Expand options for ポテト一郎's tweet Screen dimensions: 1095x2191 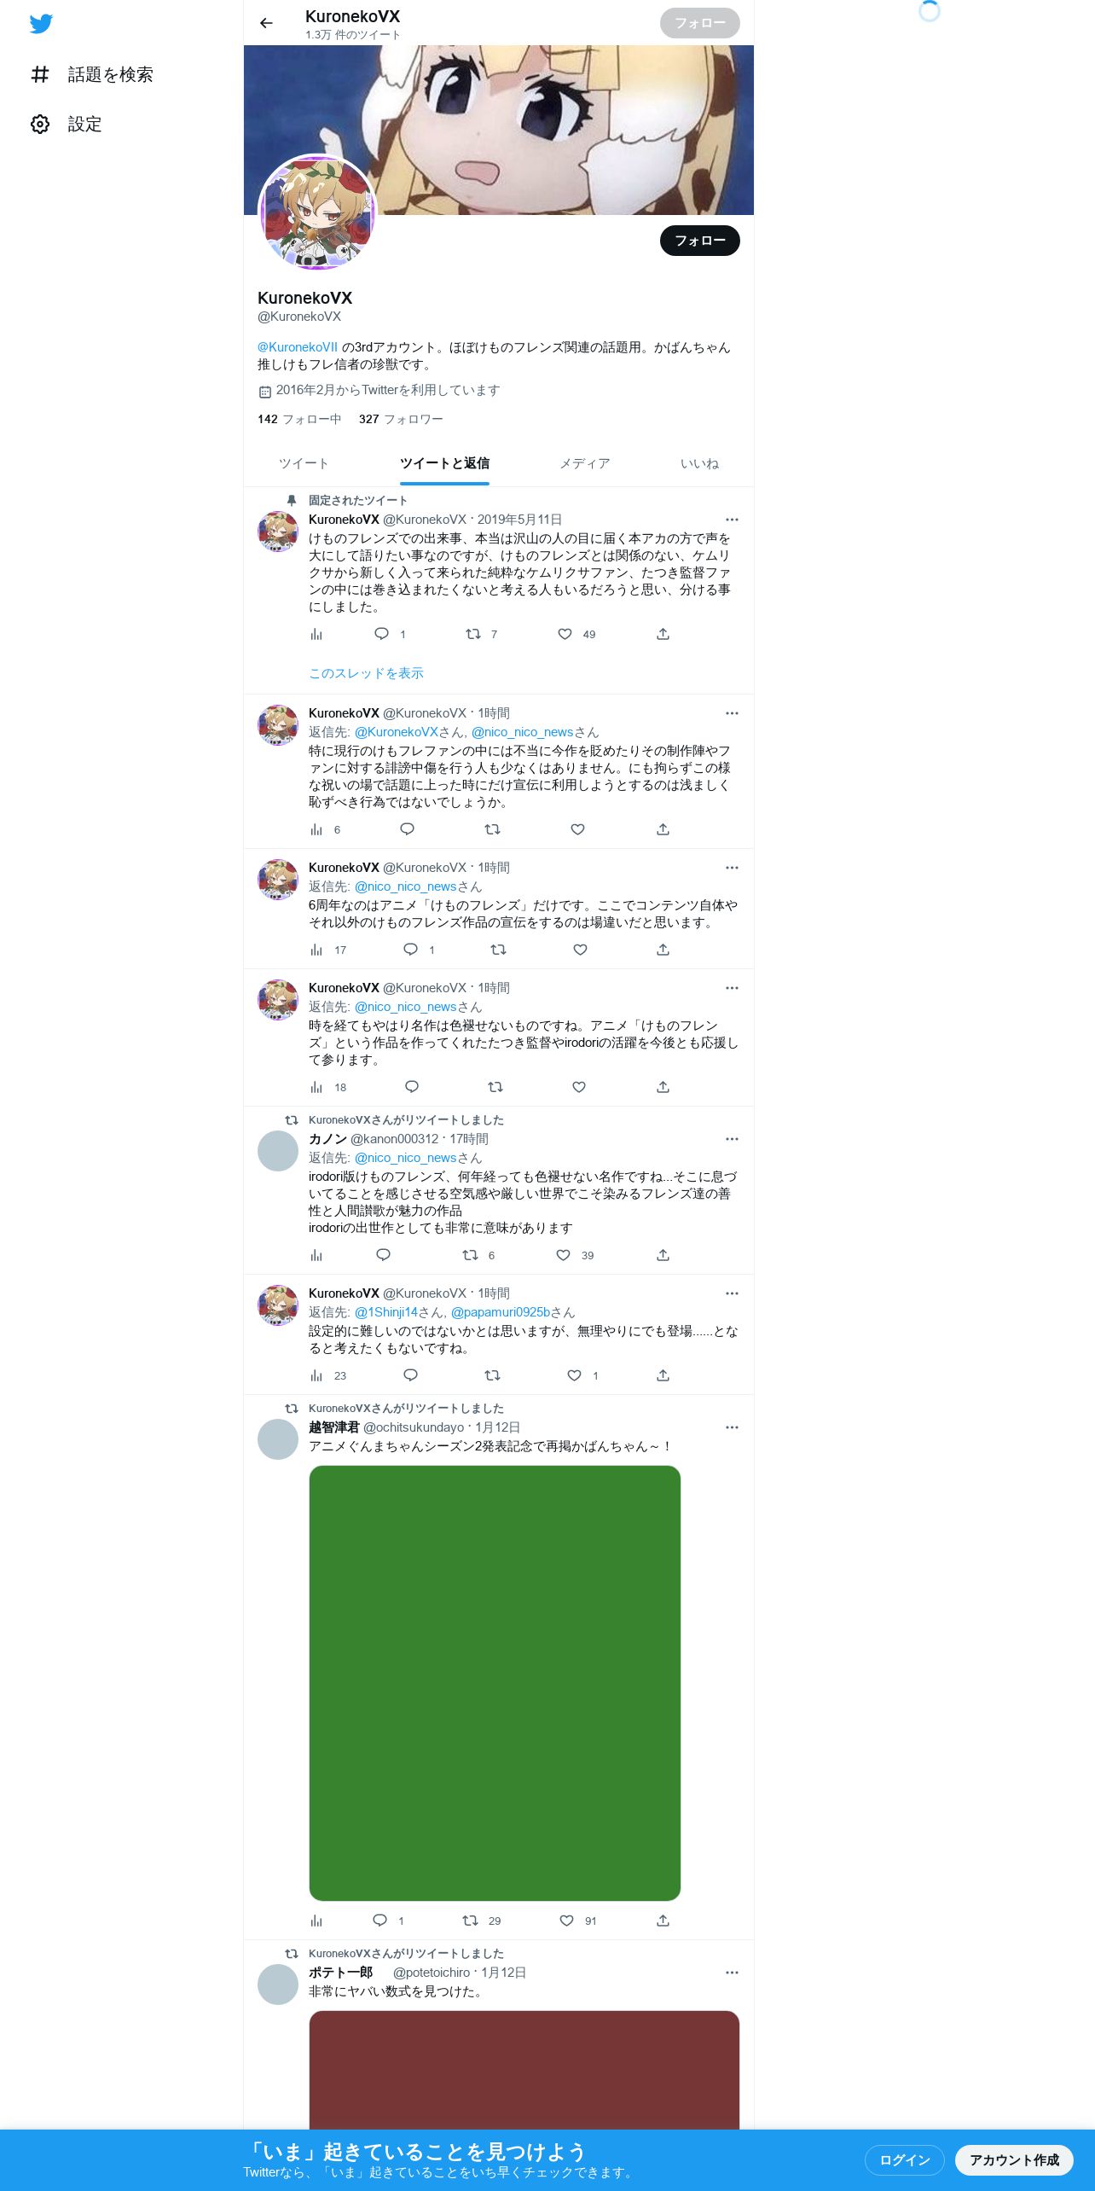[x=732, y=1973]
